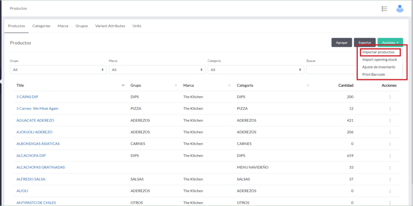Sort by the Title column arrow
This screenshot has width=413, height=206.
click(x=123, y=85)
